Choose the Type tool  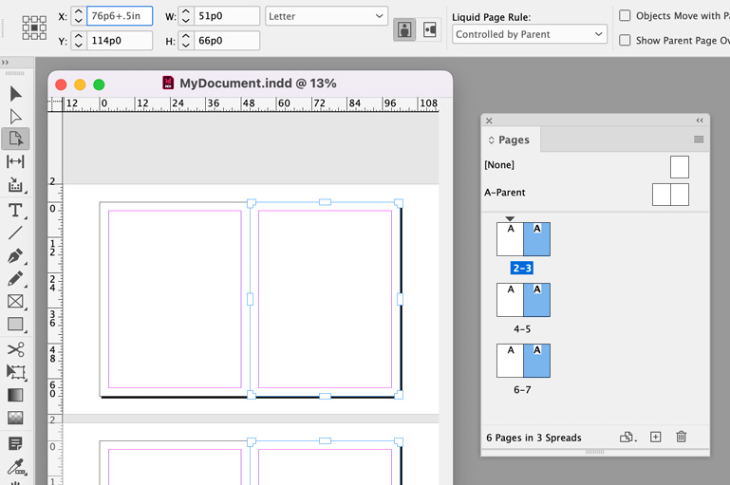(15, 211)
